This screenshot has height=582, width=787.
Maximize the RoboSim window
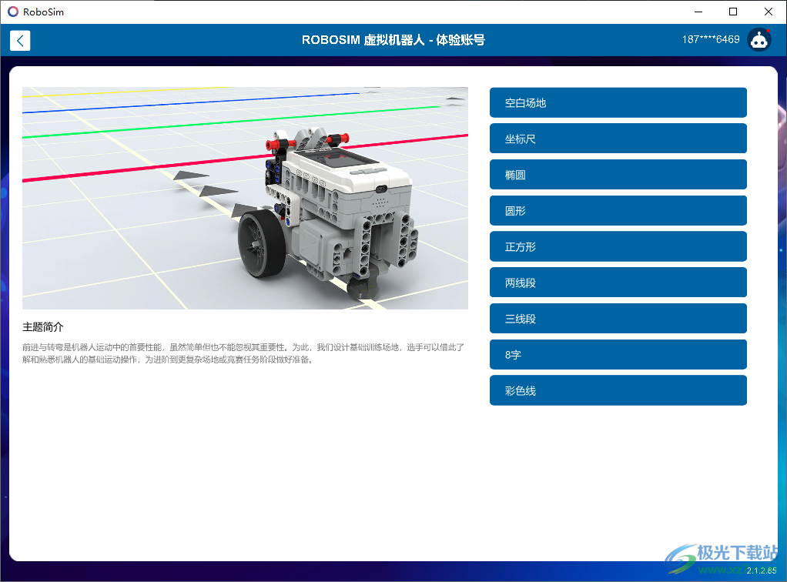coord(733,12)
